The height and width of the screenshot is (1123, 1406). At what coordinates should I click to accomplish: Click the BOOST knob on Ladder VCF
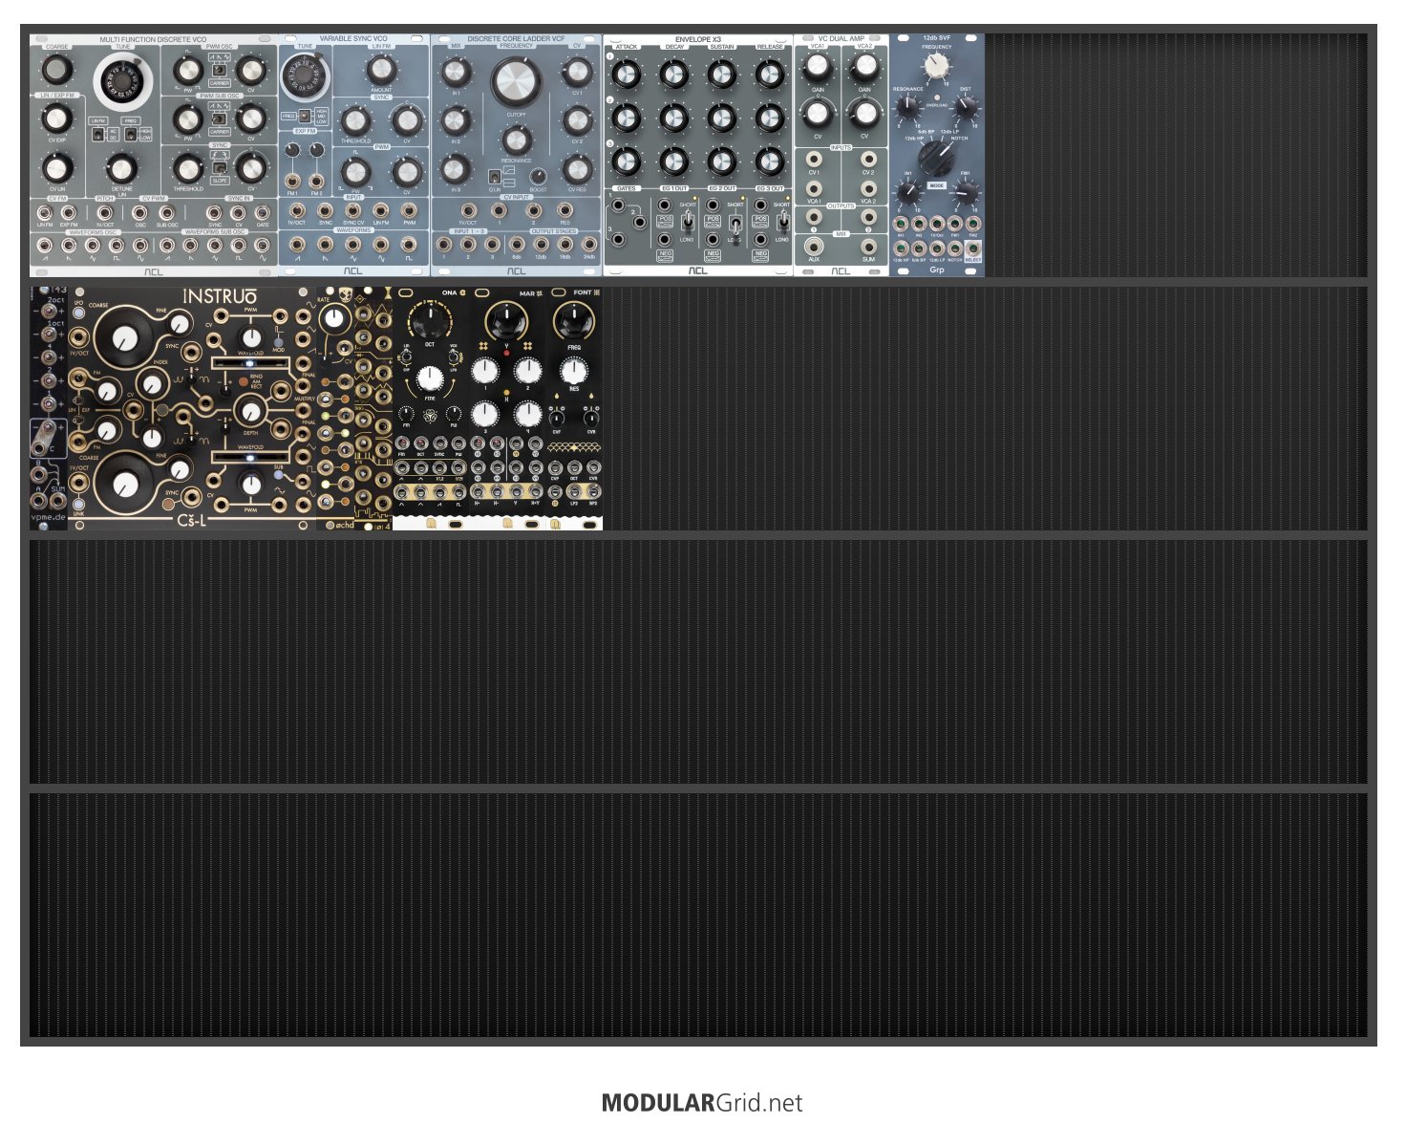(x=538, y=177)
